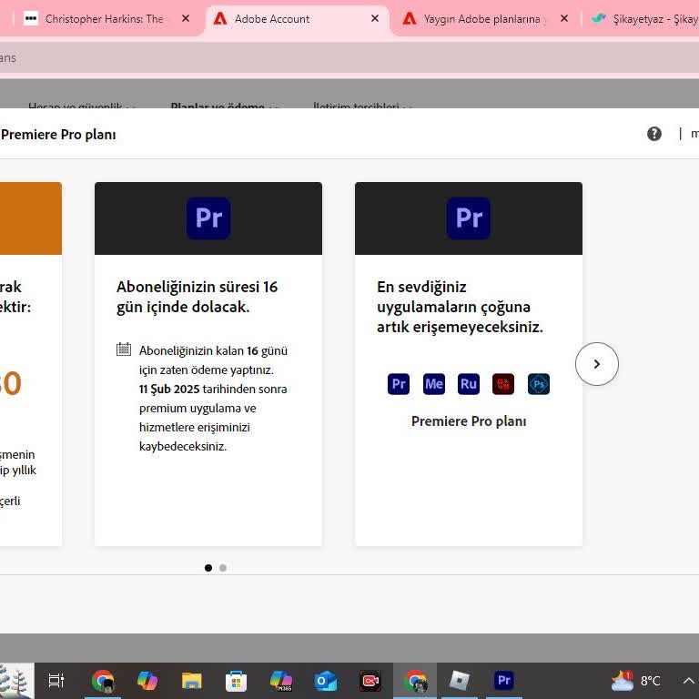Switch to the Christopher Harkins browser tab
Image resolution: width=699 pixels, height=699 pixels.
(x=102, y=18)
